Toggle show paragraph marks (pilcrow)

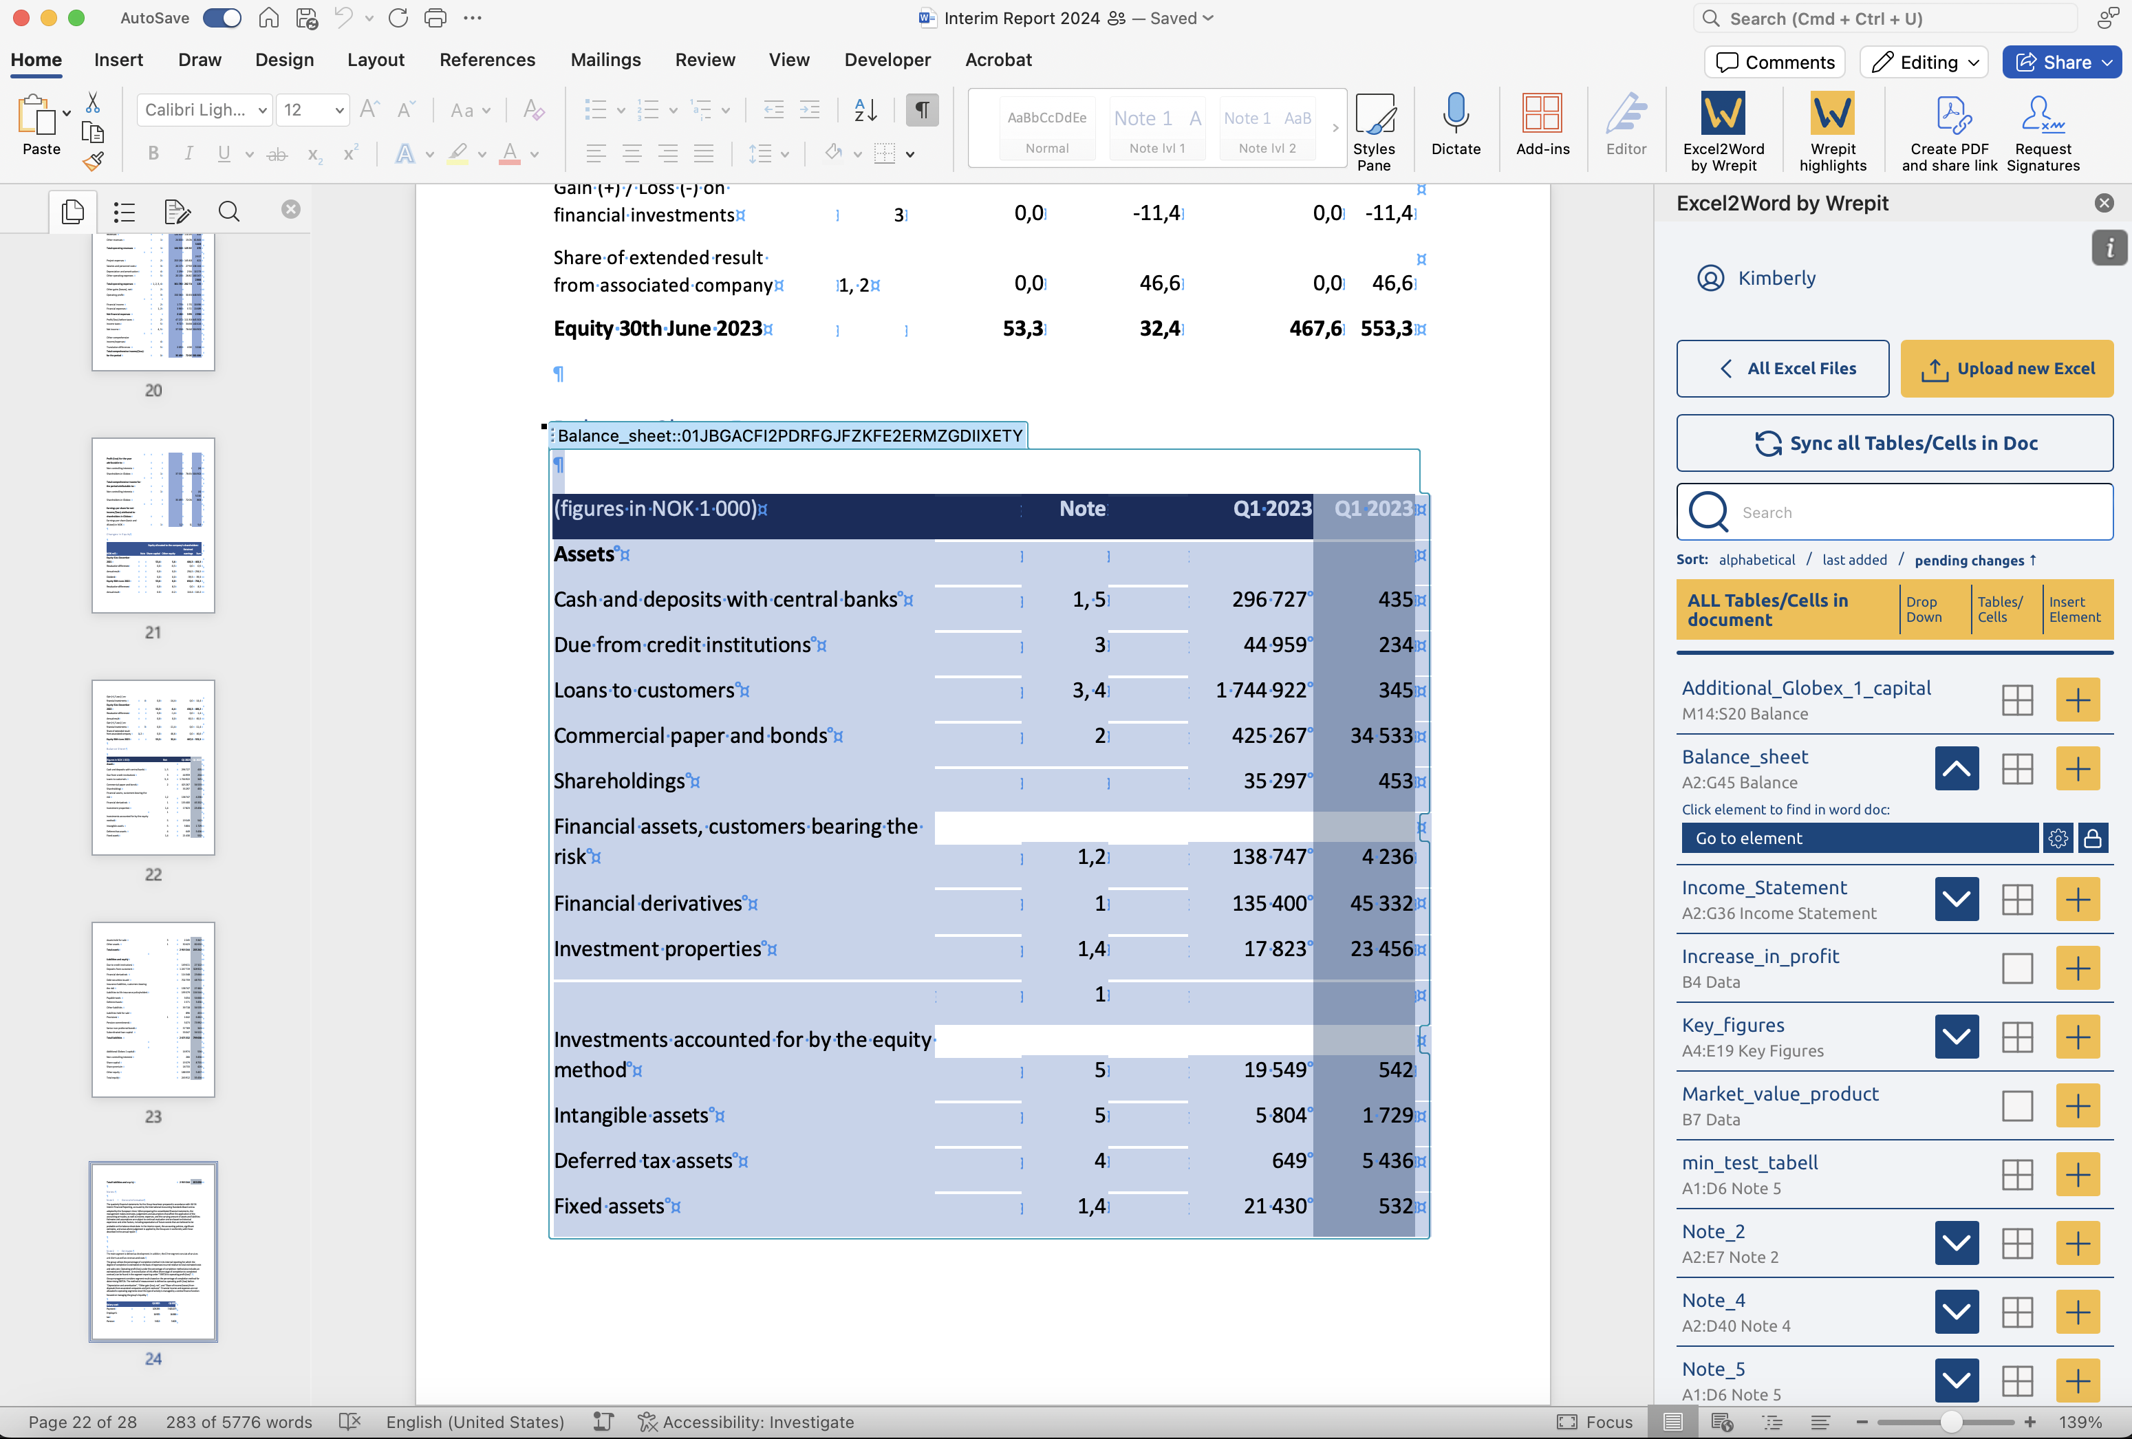922,110
